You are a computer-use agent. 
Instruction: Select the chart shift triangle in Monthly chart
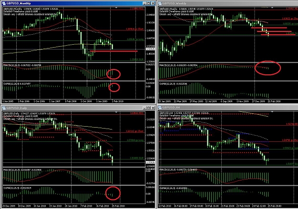point(116,8)
